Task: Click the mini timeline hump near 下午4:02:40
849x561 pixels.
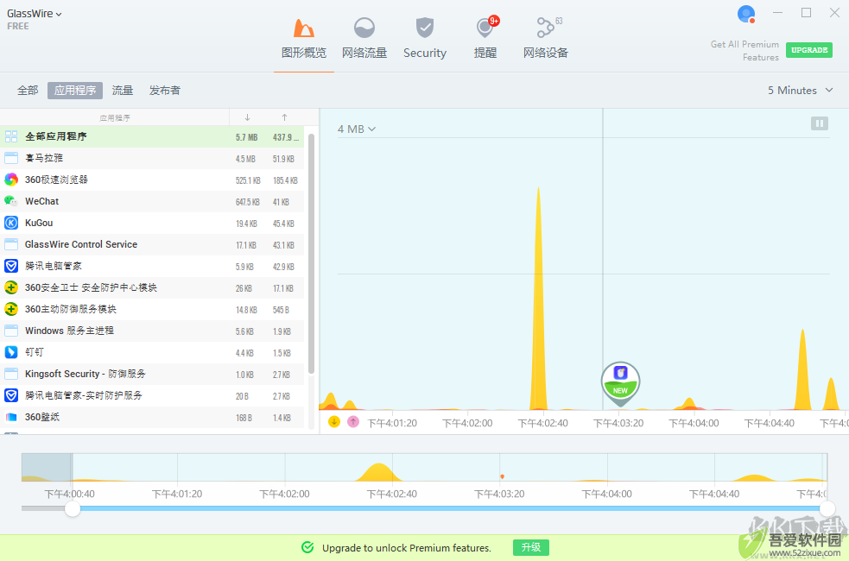Action: coord(379,472)
